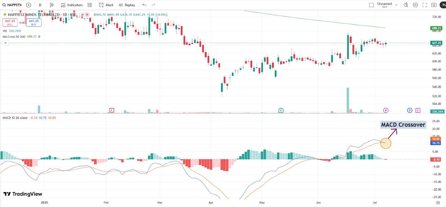This screenshot has width=446, height=207.
Task: Click the 647.25 current price label
Action: click(437, 43)
